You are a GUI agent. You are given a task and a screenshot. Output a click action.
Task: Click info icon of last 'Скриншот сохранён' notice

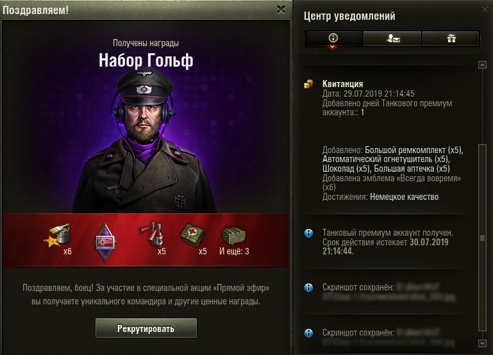coord(309,333)
